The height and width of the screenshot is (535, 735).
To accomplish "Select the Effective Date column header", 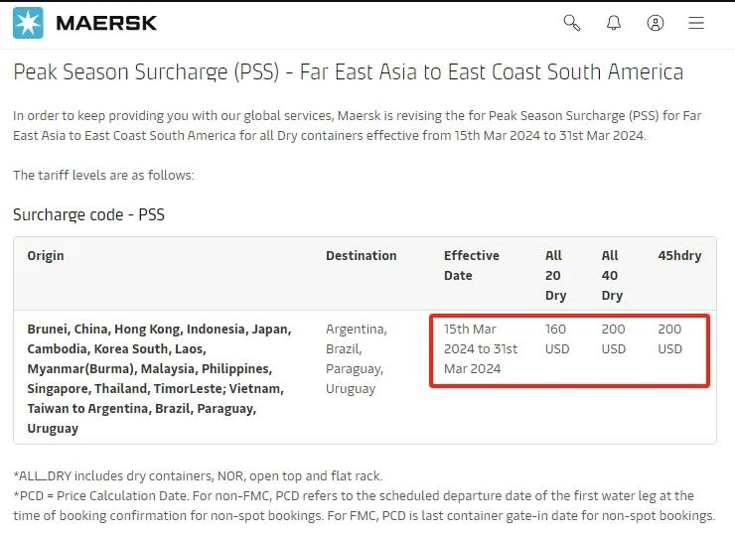I will (471, 265).
